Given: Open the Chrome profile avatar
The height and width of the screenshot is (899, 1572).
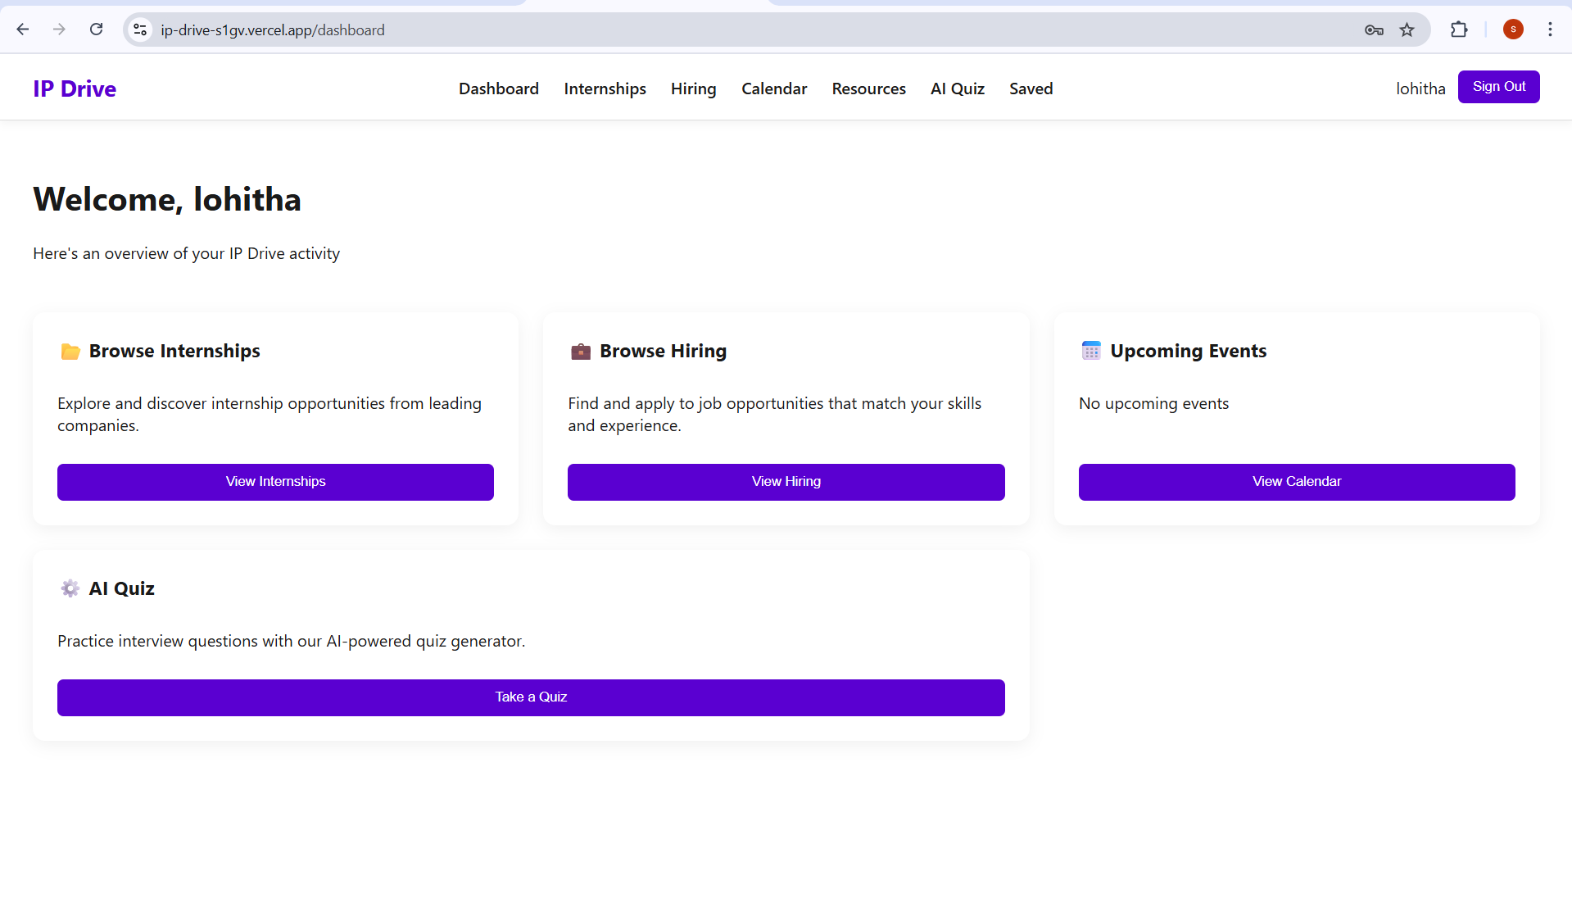Looking at the screenshot, I should click(x=1513, y=30).
